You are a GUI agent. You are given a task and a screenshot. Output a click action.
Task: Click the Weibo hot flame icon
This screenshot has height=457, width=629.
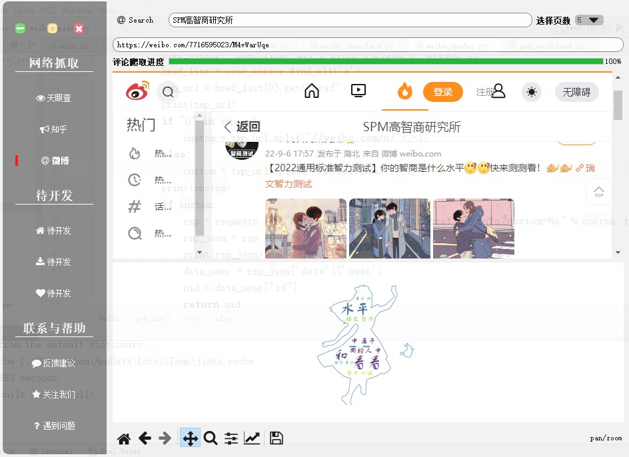[405, 91]
